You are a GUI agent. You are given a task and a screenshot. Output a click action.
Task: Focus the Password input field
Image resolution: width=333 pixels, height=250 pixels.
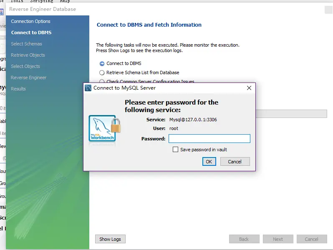click(209, 139)
